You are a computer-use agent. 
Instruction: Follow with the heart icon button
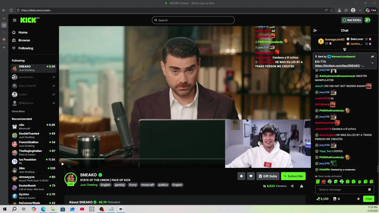click(x=251, y=176)
